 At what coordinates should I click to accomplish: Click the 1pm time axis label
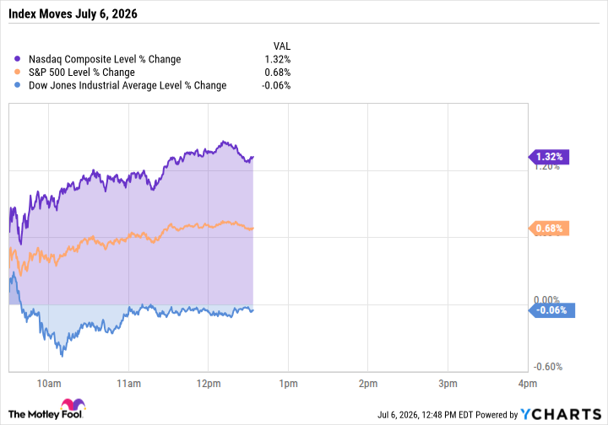[x=289, y=384]
